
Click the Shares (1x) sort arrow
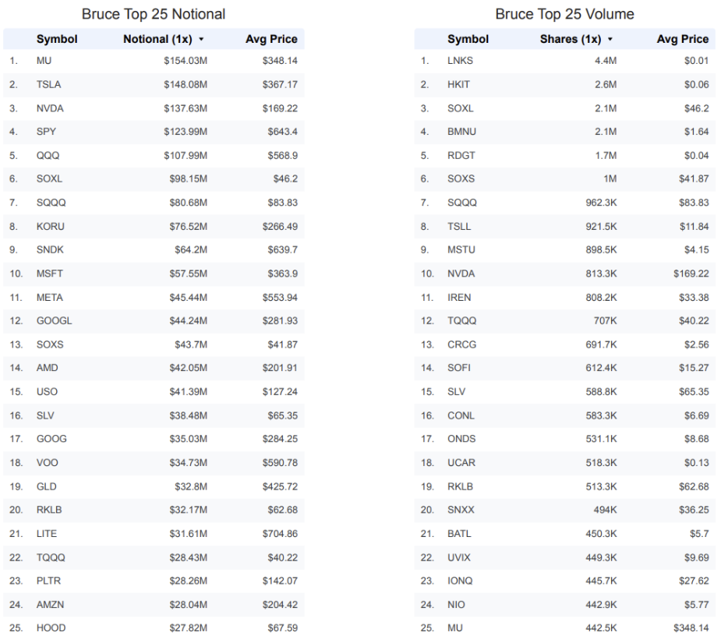tap(610, 40)
